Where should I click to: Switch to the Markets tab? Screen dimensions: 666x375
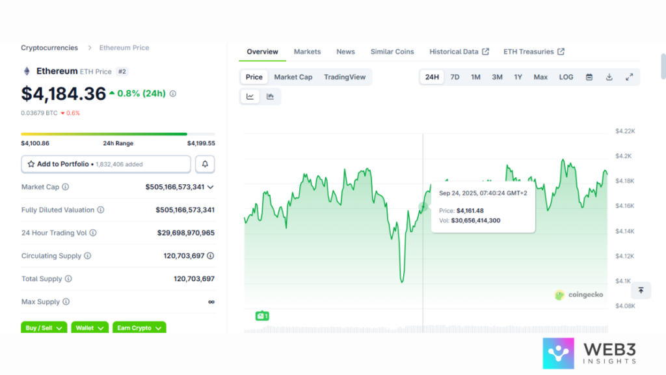coord(307,51)
